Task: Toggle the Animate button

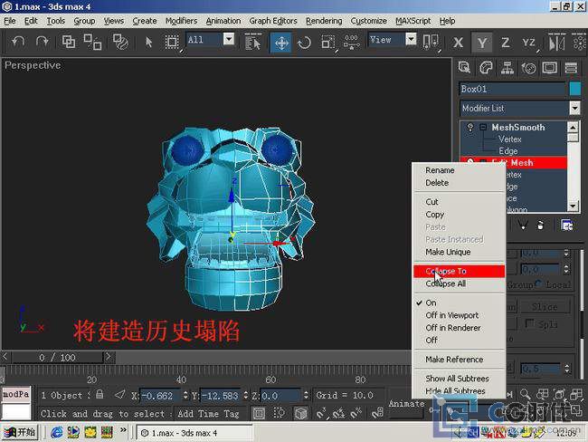Action: 406,404
